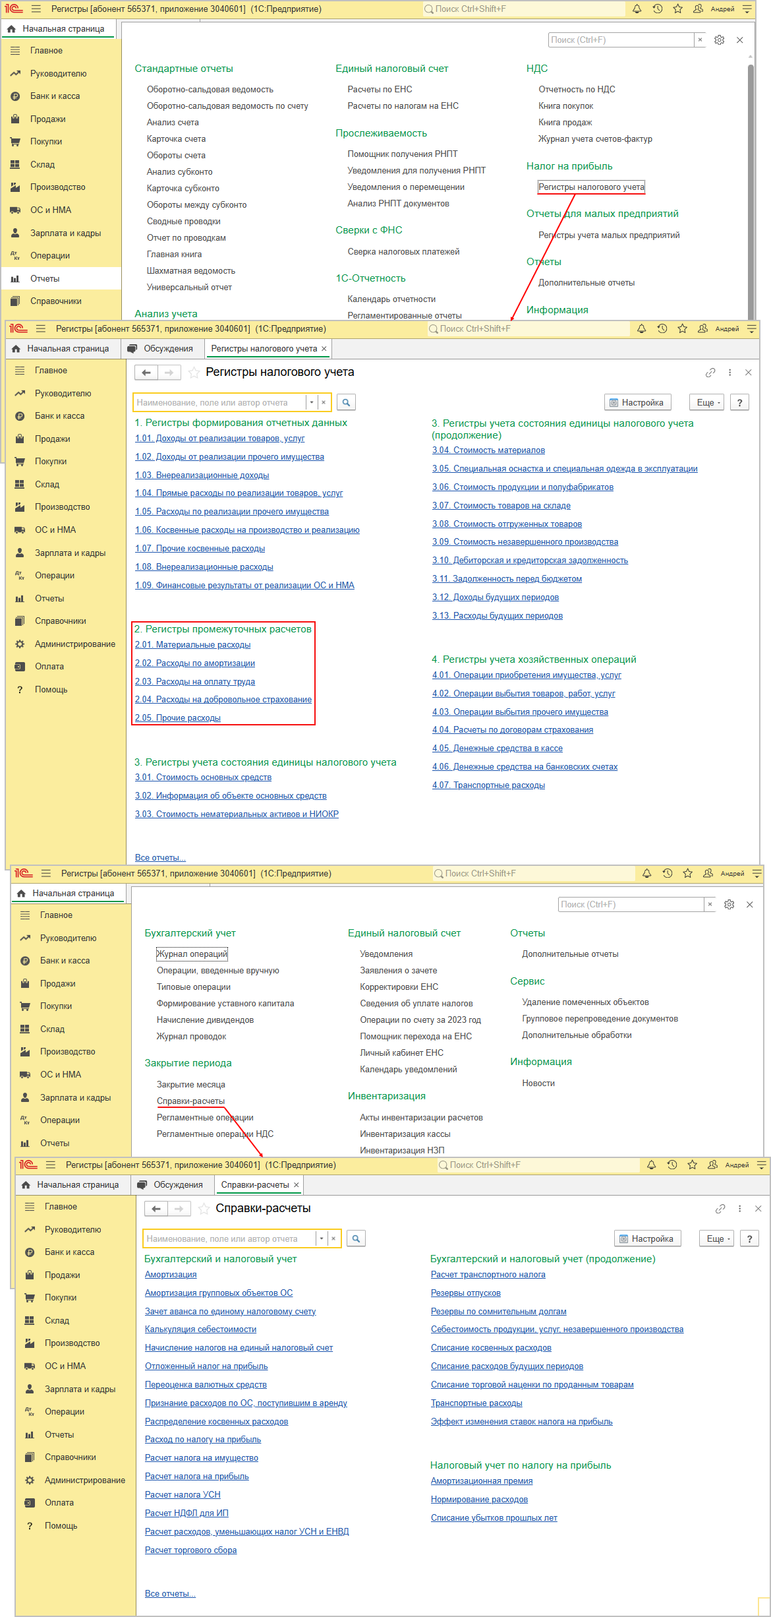This screenshot has height=1617, width=771.
Task: Open notifications bell above Регистры налогового учета tab
Action: point(641,328)
